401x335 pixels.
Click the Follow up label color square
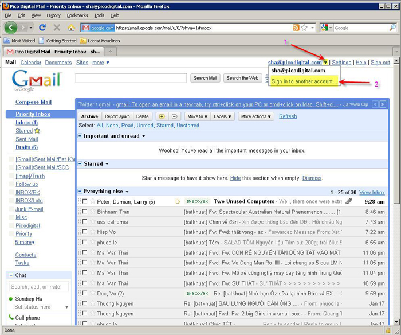coord(11,184)
